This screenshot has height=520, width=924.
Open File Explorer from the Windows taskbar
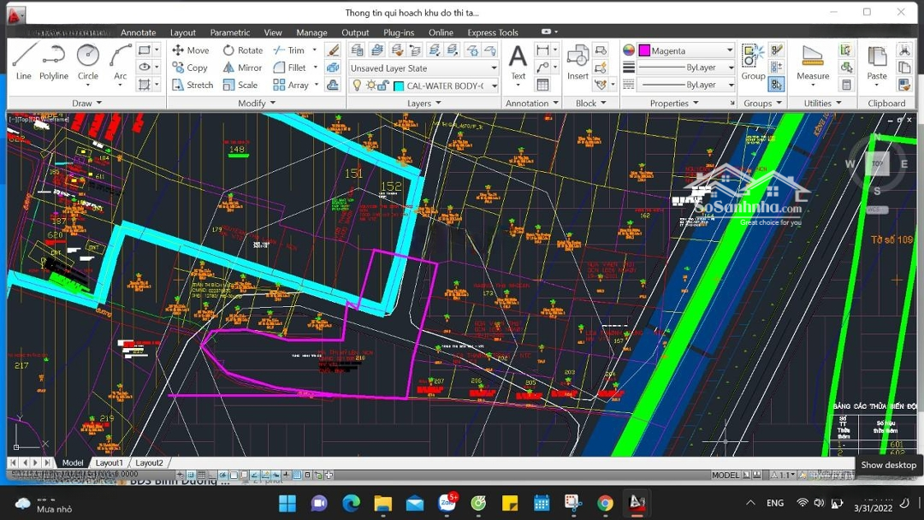click(382, 503)
